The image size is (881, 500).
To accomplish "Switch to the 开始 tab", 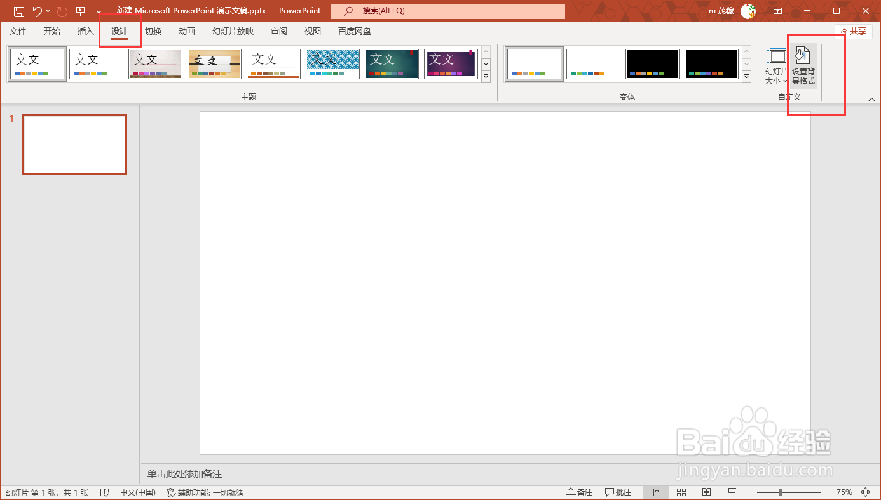I will 52,31.
